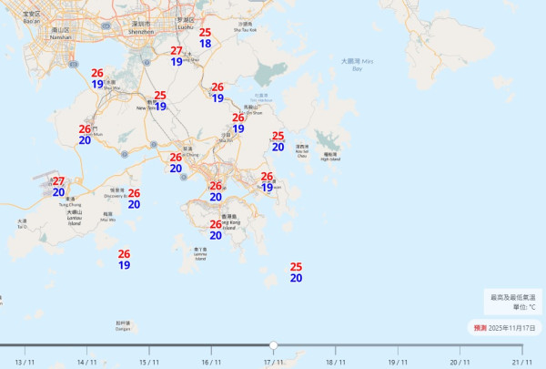Viewport: 546px width, 369px height.
Task: Click the forecast date label 2025年11月17日
Action: 505,327
